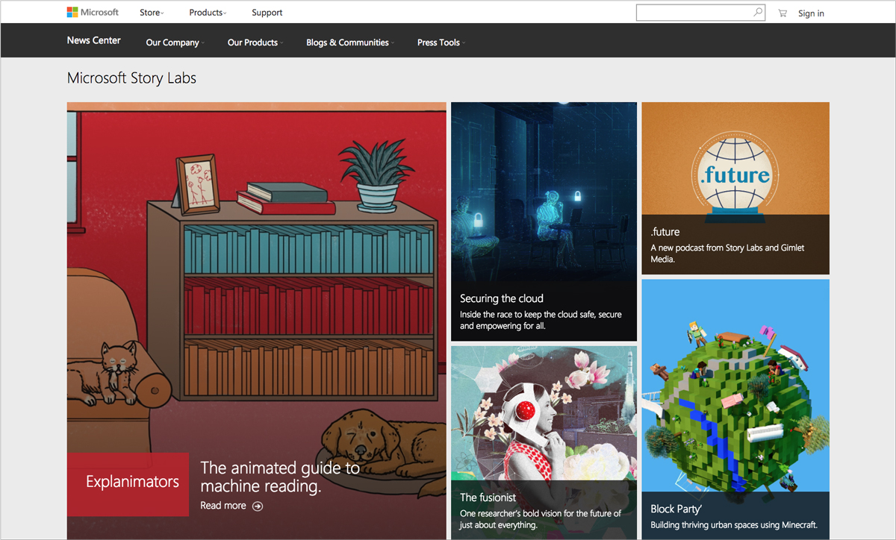Click the search magnifier icon
The width and height of the screenshot is (896, 540).
758,12
